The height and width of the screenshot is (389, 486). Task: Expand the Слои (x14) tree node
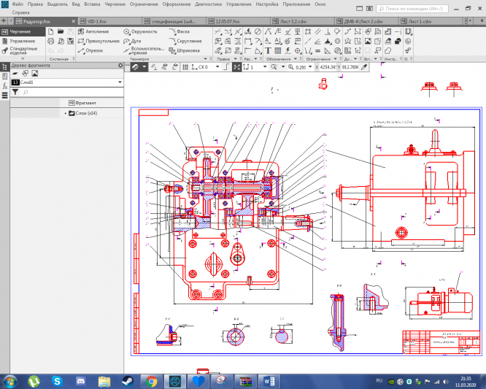click(x=66, y=113)
